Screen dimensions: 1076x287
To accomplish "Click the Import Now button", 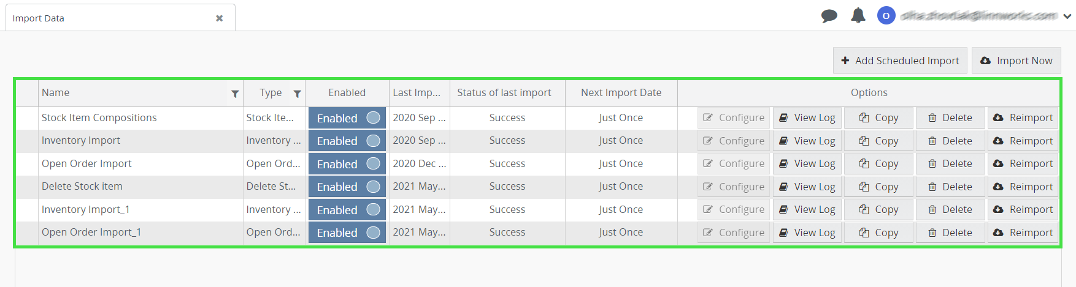I will (x=1016, y=61).
